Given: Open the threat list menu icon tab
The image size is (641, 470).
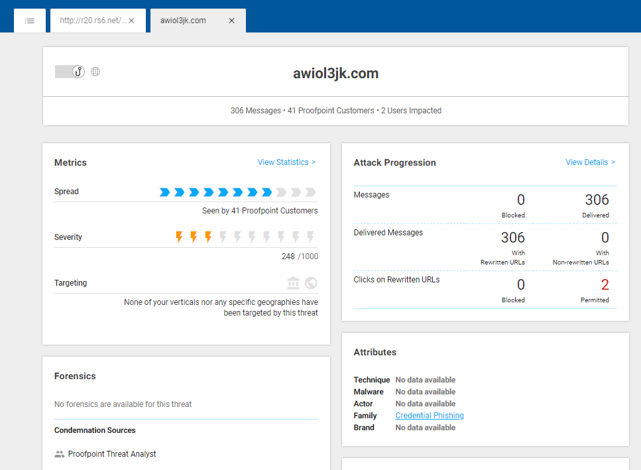Looking at the screenshot, I should coord(30,21).
